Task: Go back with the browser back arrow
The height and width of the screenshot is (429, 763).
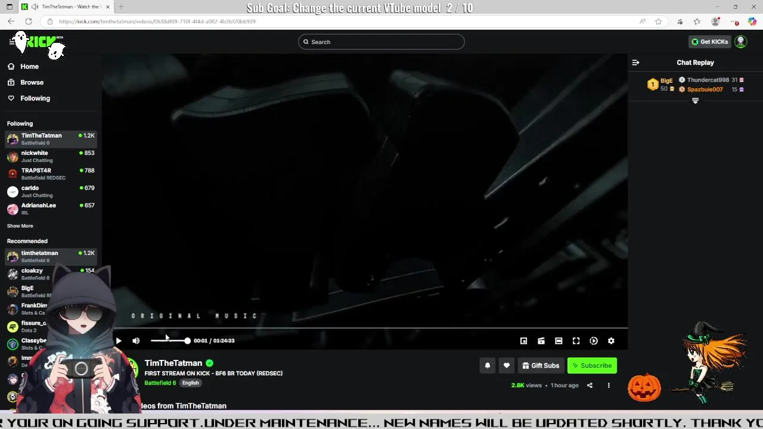Action: pyautogui.click(x=11, y=21)
